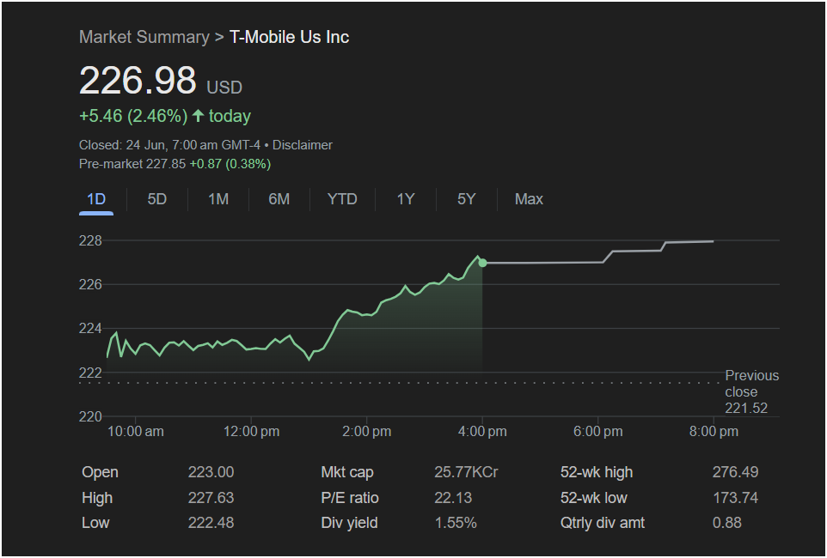The image size is (827, 558).
Task: Click the 10:00 am time axis label
Action: (x=136, y=432)
